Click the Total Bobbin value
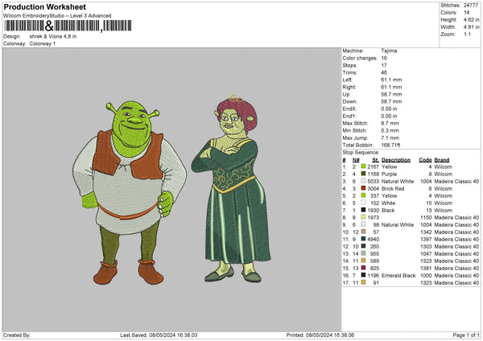Screen dimensions: 483x341 389,146
